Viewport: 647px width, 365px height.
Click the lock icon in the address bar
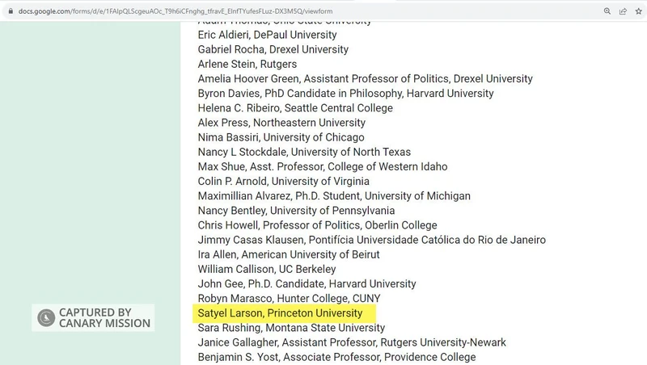click(11, 11)
